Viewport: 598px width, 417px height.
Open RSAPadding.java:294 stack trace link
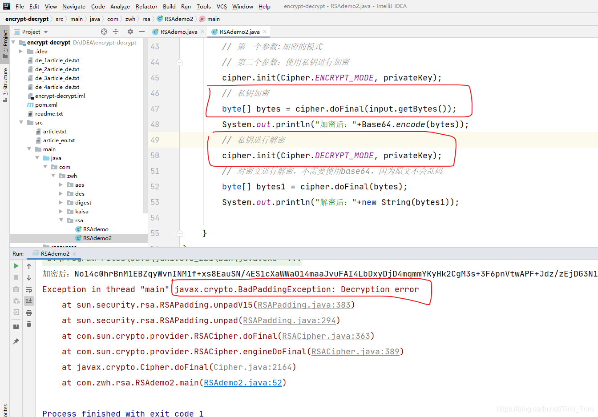tap(290, 321)
